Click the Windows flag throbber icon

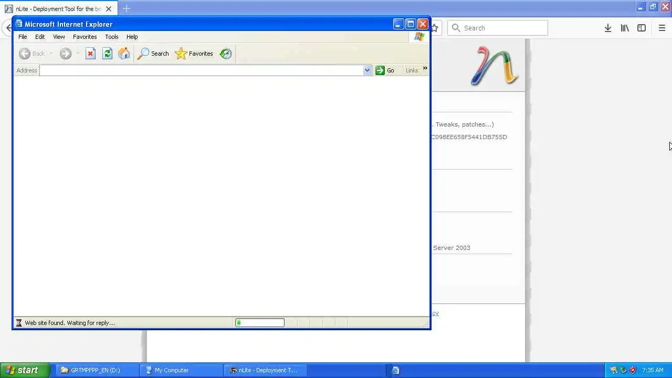tap(419, 37)
